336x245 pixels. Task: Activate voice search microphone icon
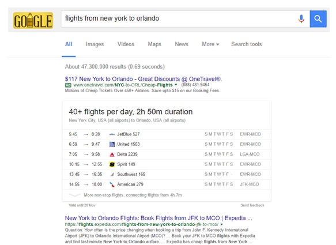[x=301, y=19]
